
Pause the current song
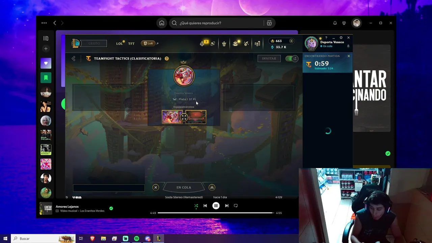pyautogui.click(x=216, y=206)
